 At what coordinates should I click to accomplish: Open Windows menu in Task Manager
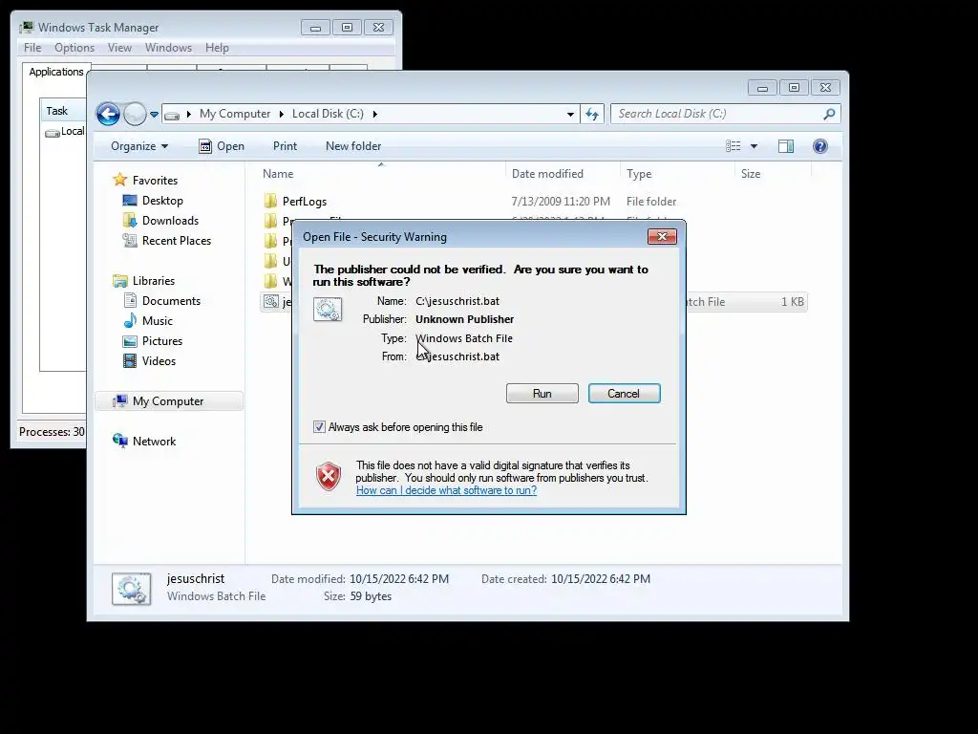pyautogui.click(x=168, y=48)
